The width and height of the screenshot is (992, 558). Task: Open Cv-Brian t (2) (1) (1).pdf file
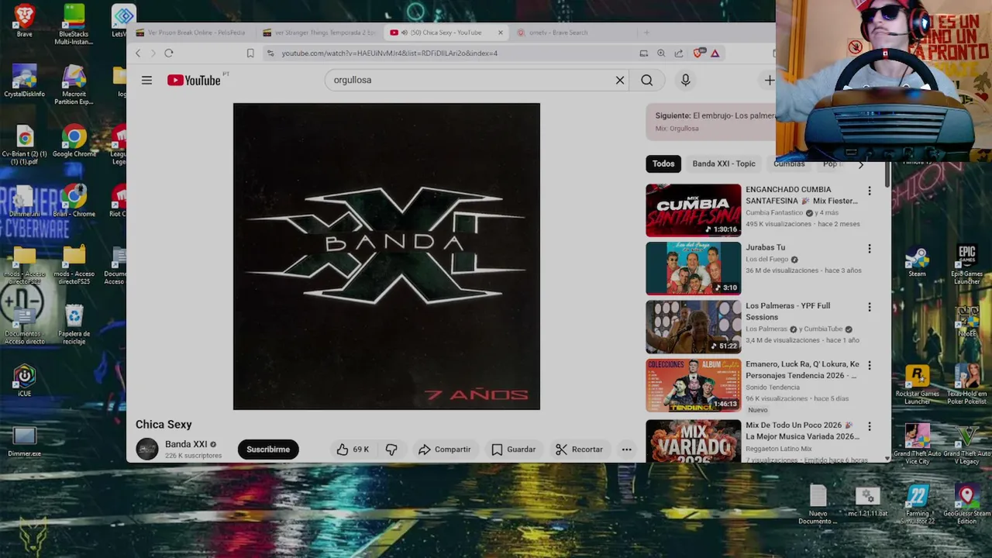click(24, 145)
